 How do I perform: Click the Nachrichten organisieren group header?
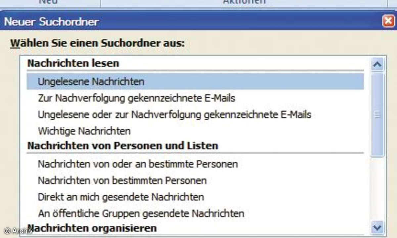coord(92,228)
